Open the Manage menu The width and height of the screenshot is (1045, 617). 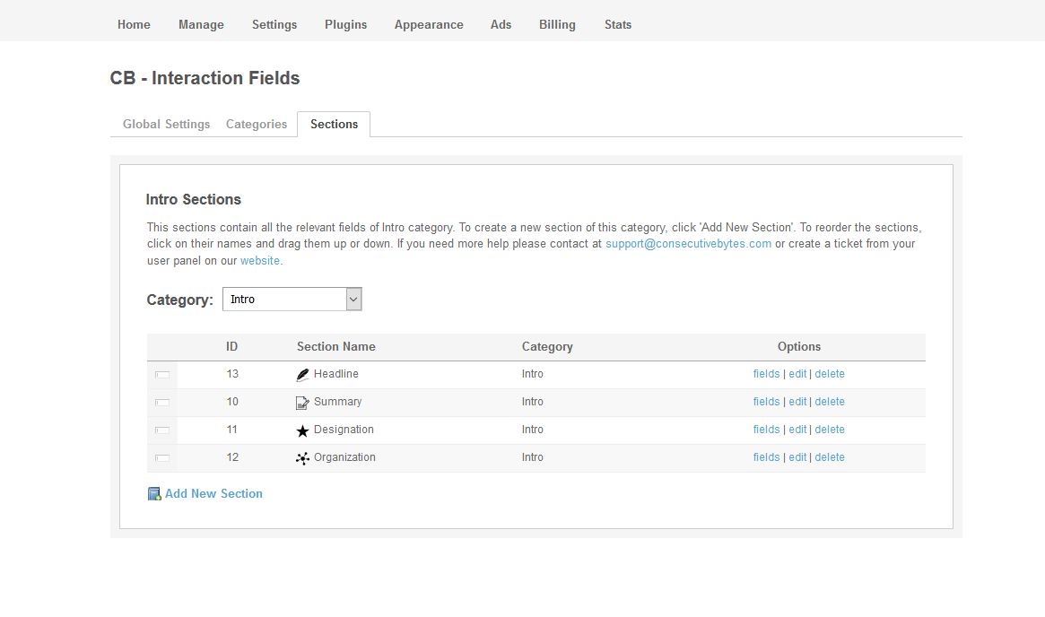point(201,24)
